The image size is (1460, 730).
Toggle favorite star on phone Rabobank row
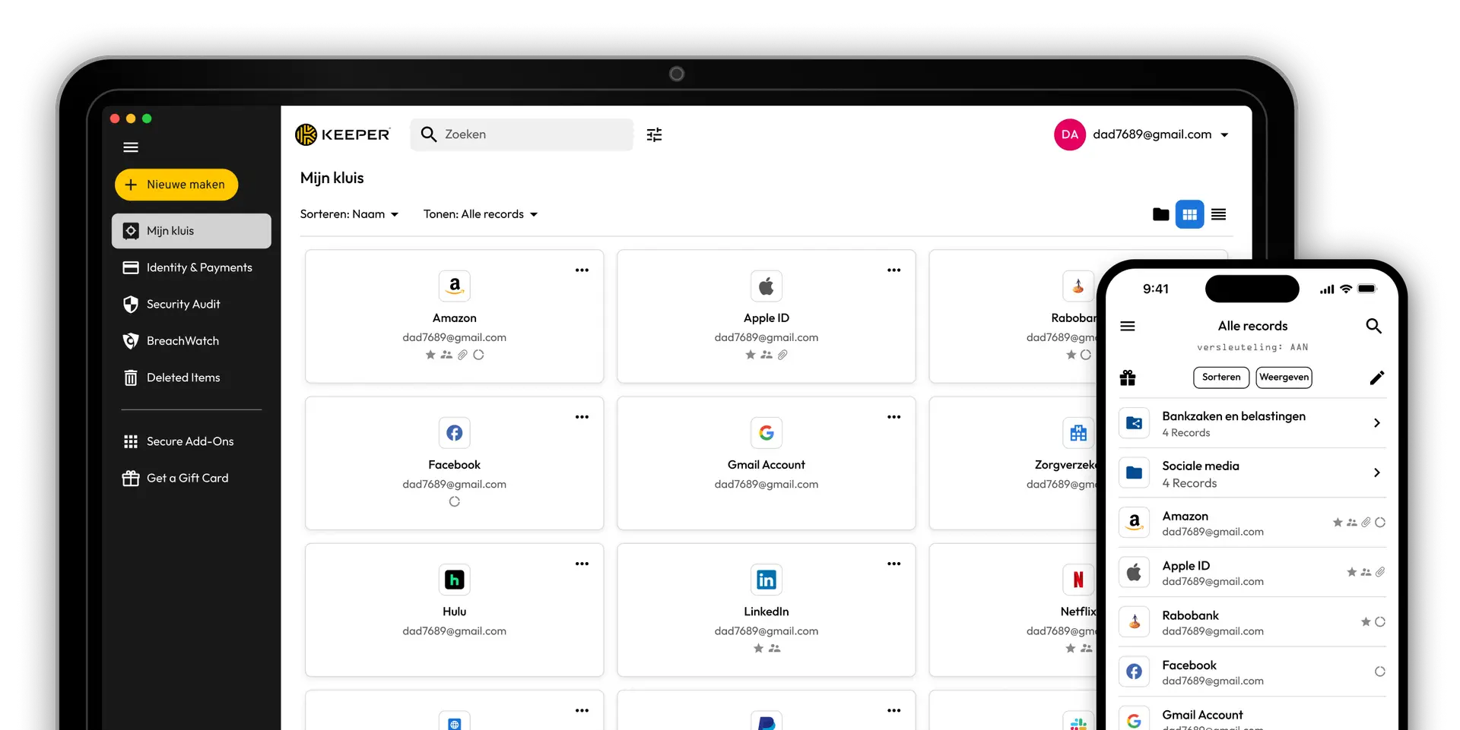point(1366,622)
